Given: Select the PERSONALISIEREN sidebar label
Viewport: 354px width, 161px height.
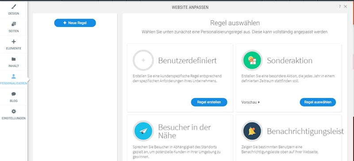Looking at the screenshot, I should click(x=14, y=83).
